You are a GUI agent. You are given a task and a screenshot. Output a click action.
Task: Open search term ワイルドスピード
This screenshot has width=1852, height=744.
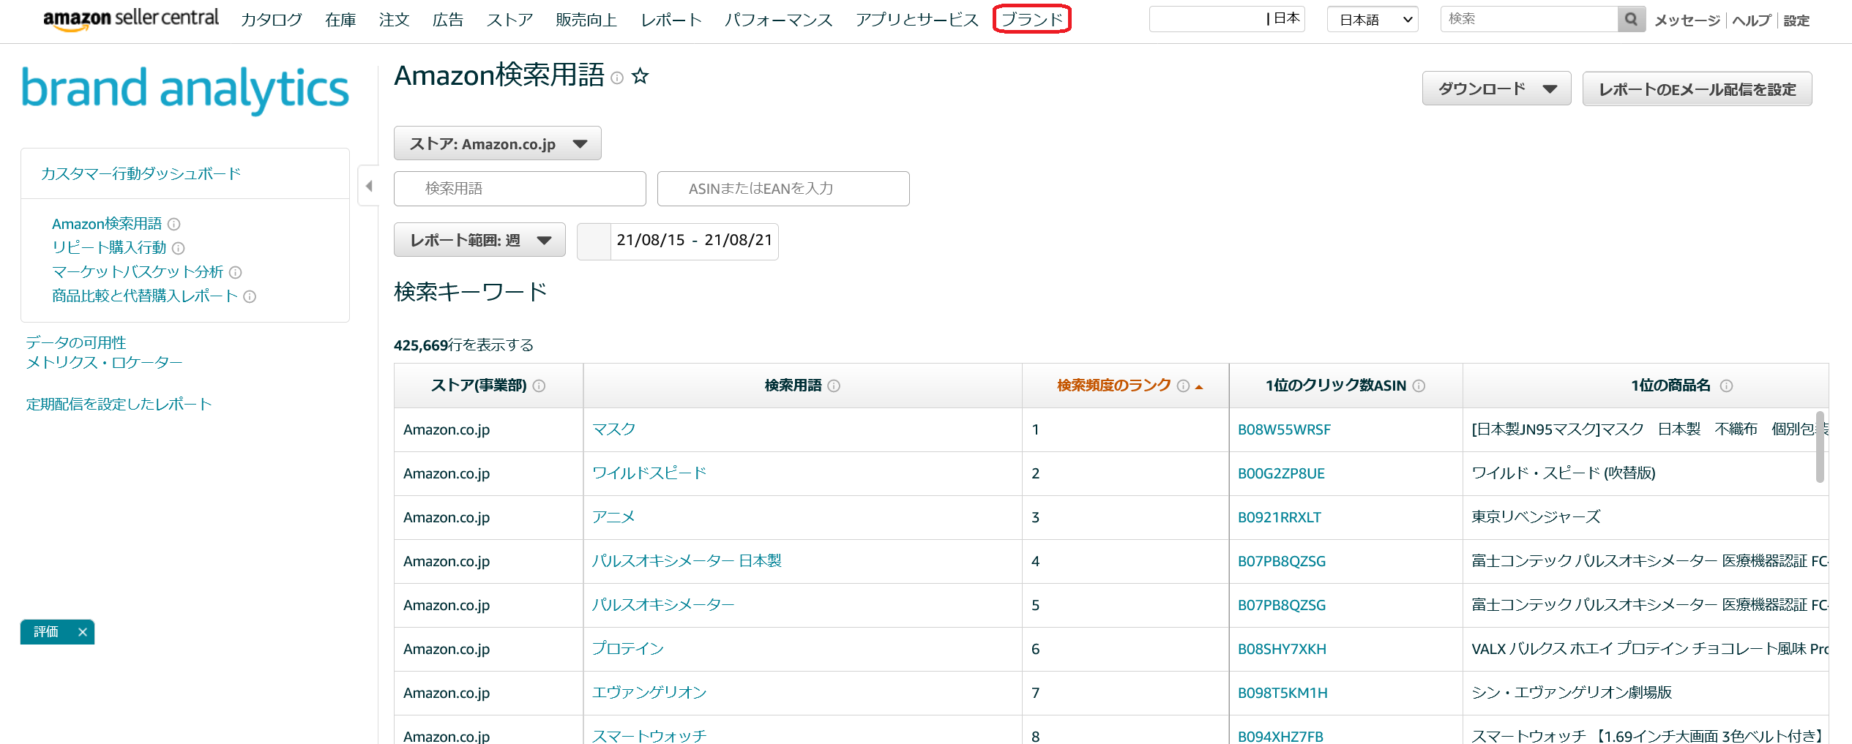(649, 473)
